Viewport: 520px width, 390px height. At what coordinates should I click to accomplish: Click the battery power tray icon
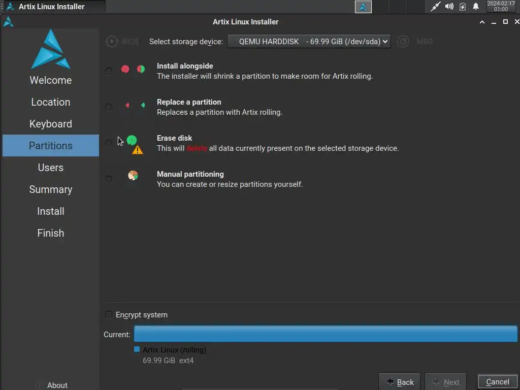tap(463, 7)
